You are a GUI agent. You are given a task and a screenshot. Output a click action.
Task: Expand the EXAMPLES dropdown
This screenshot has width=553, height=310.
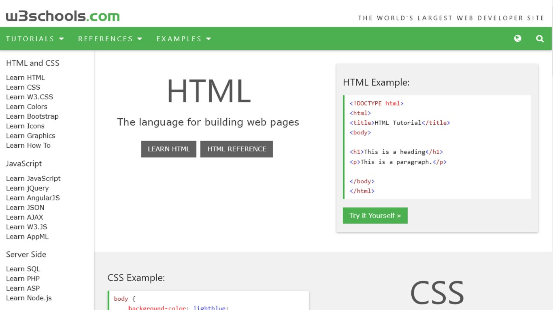click(x=183, y=38)
